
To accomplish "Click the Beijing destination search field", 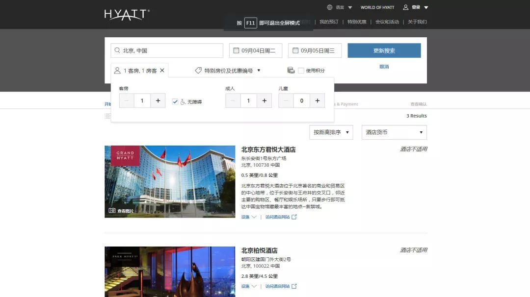I will click(167, 50).
